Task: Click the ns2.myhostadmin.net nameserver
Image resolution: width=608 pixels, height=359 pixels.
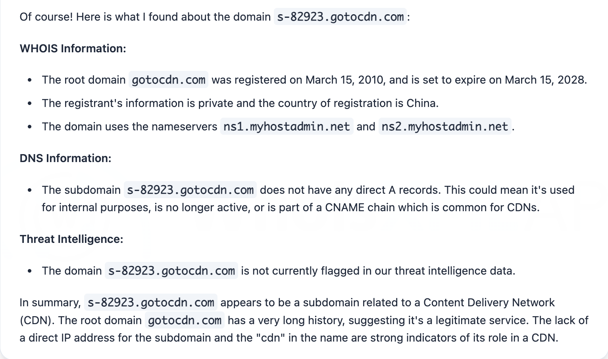Action: coord(444,127)
